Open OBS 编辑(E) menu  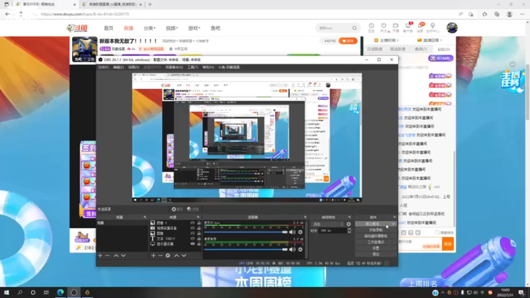pos(119,68)
